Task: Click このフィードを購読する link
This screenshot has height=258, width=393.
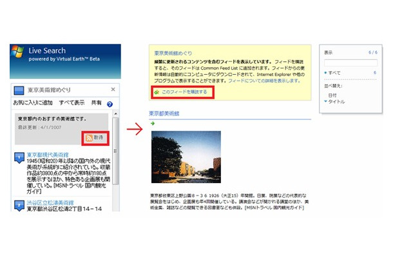Action: (x=184, y=92)
